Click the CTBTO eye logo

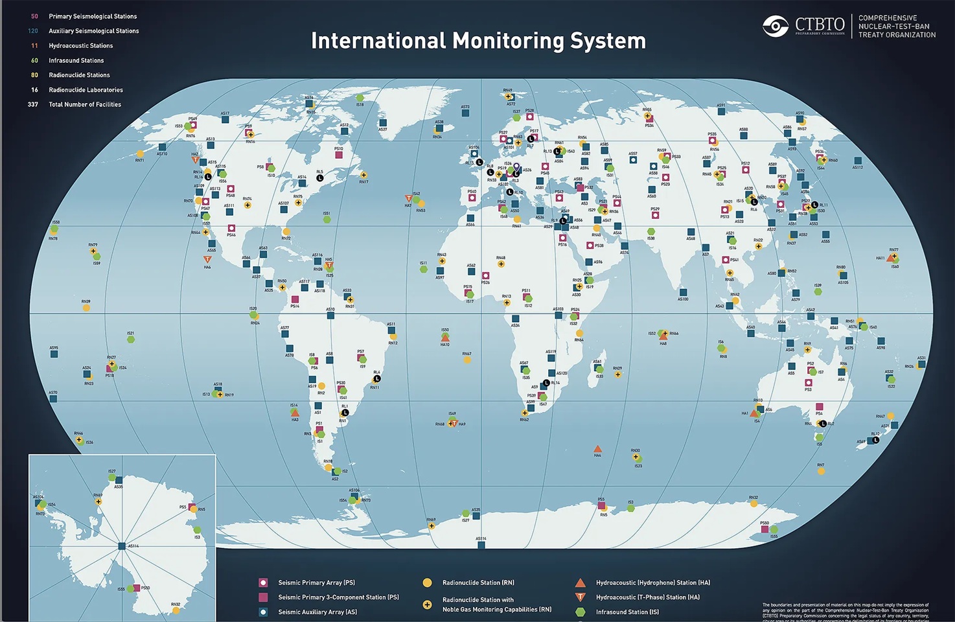(x=775, y=26)
